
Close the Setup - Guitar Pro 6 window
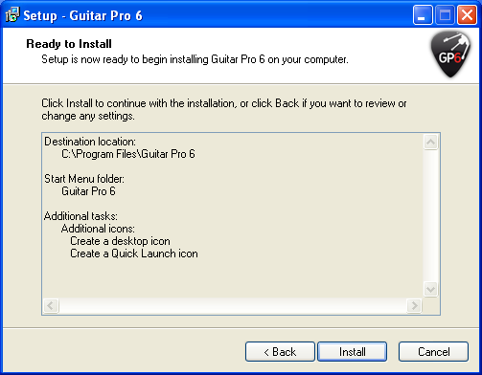tap(467, 14)
